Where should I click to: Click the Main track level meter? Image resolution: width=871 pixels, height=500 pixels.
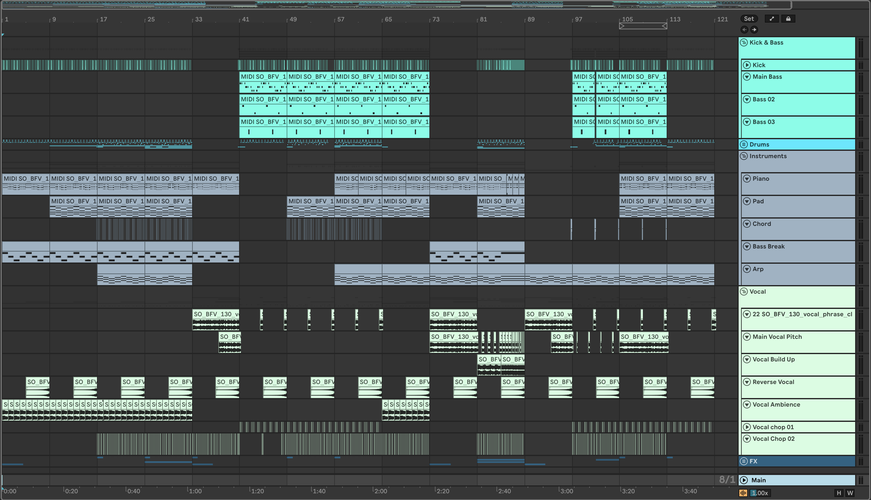coord(861,480)
